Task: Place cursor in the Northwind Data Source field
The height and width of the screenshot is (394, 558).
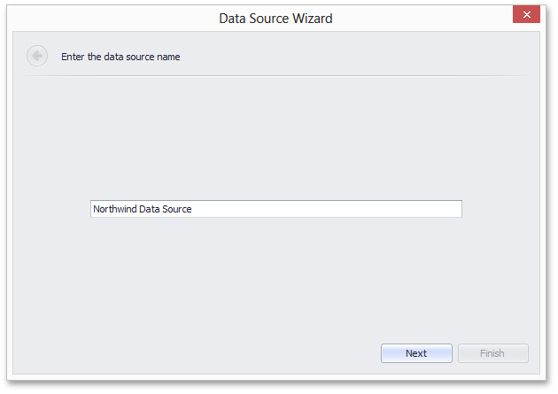Action: pos(276,209)
